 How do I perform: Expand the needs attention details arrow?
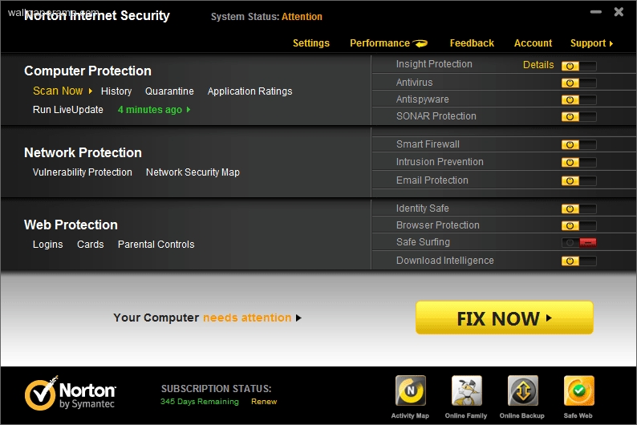pyautogui.click(x=298, y=318)
